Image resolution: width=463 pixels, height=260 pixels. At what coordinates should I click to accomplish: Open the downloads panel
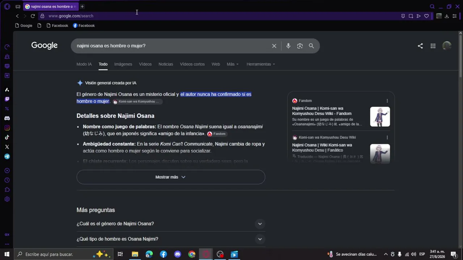(447, 16)
